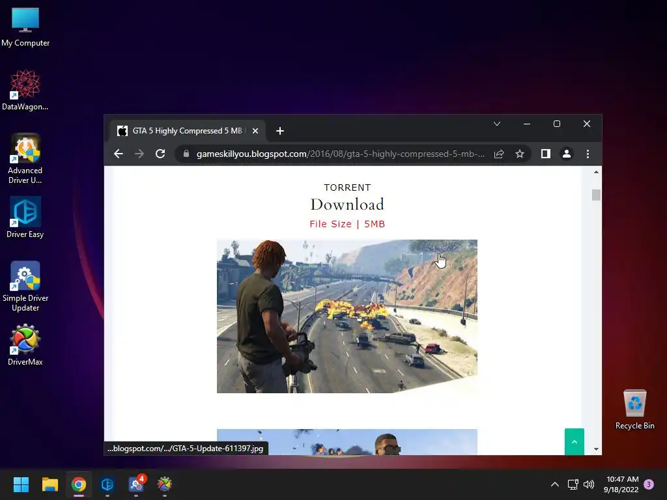
Task: Open network status tray icon
Action: [x=573, y=484]
